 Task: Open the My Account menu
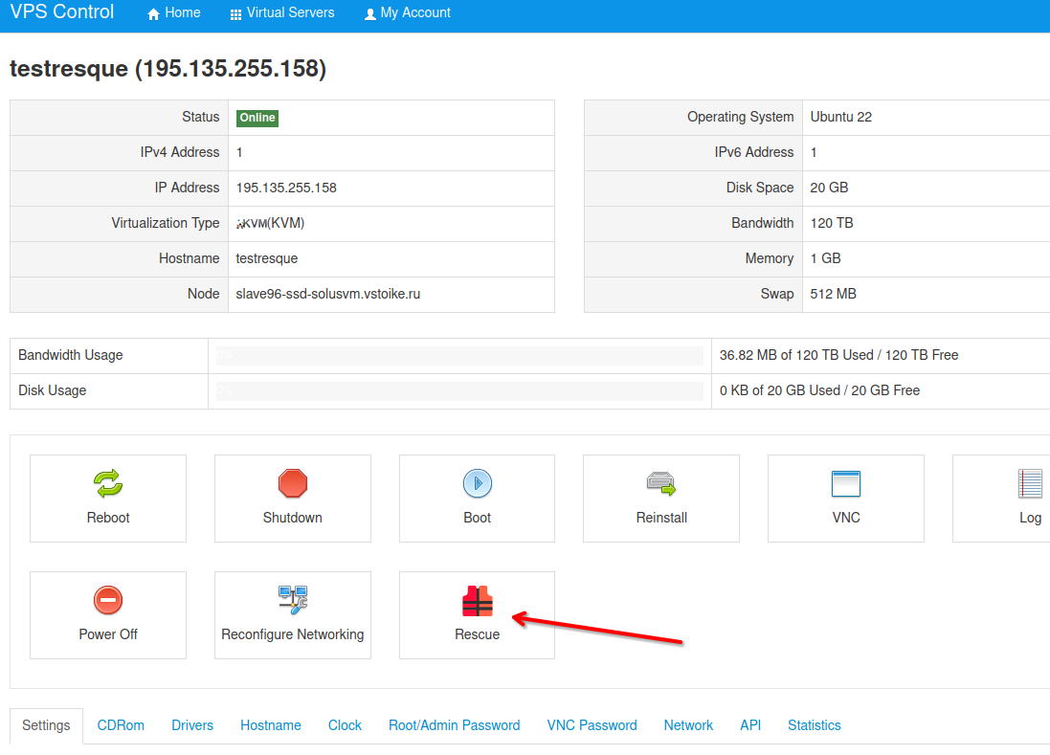pyautogui.click(x=407, y=13)
